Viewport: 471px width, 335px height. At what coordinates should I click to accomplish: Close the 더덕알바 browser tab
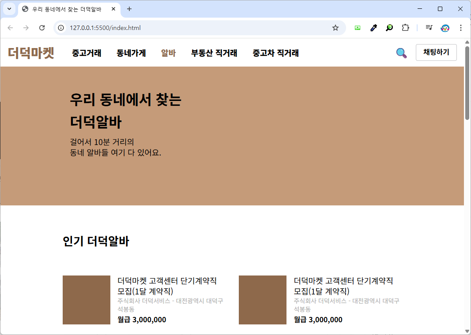(x=113, y=9)
